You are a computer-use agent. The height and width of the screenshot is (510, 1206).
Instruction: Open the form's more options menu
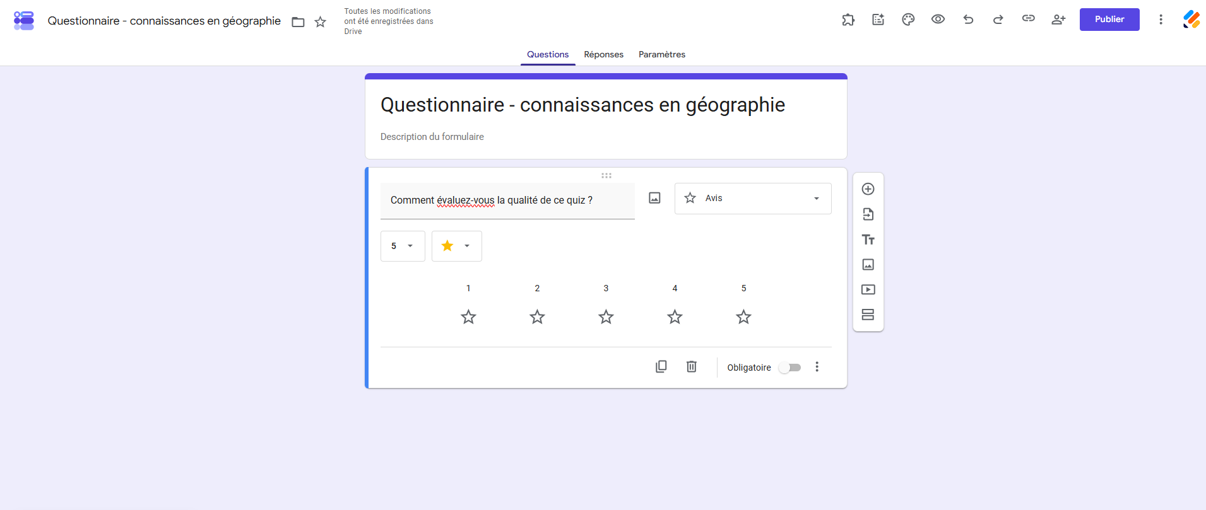tap(1161, 20)
